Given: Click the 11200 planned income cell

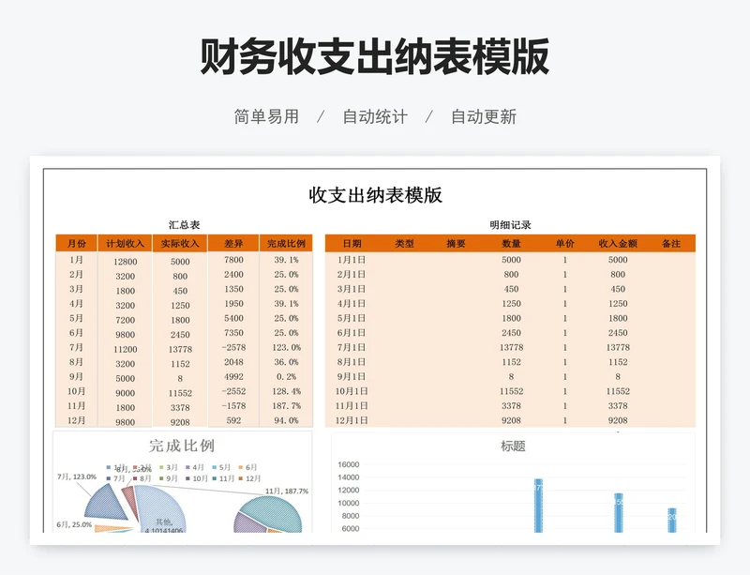Looking at the screenshot, I should 126,349.
